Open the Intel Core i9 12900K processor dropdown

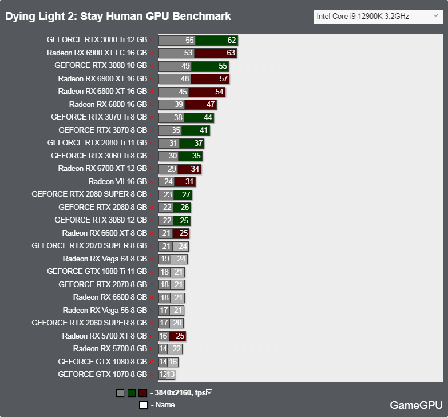pyautogui.click(x=378, y=17)
